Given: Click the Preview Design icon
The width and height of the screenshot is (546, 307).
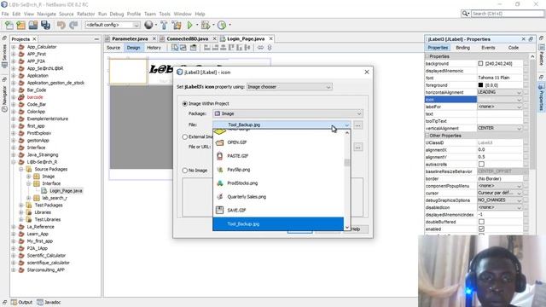Looking at the screenshot, I should pyautogui.click(x=194, y=48).
